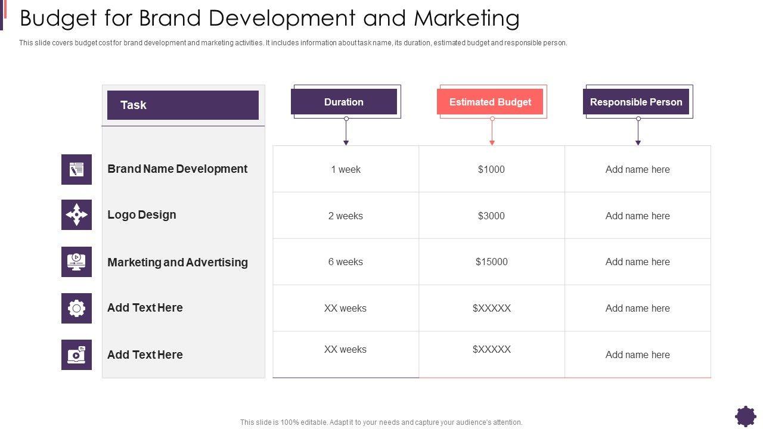Click the purple cog icon in bottom corner

[745, 416]
